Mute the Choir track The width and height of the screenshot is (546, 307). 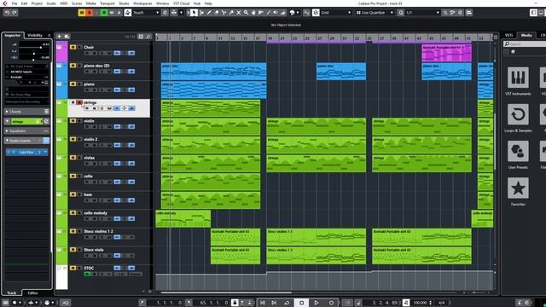pos(73,48)
